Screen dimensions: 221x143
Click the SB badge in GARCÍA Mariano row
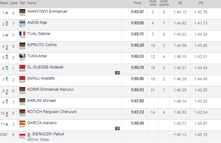(x=117, y=128)
